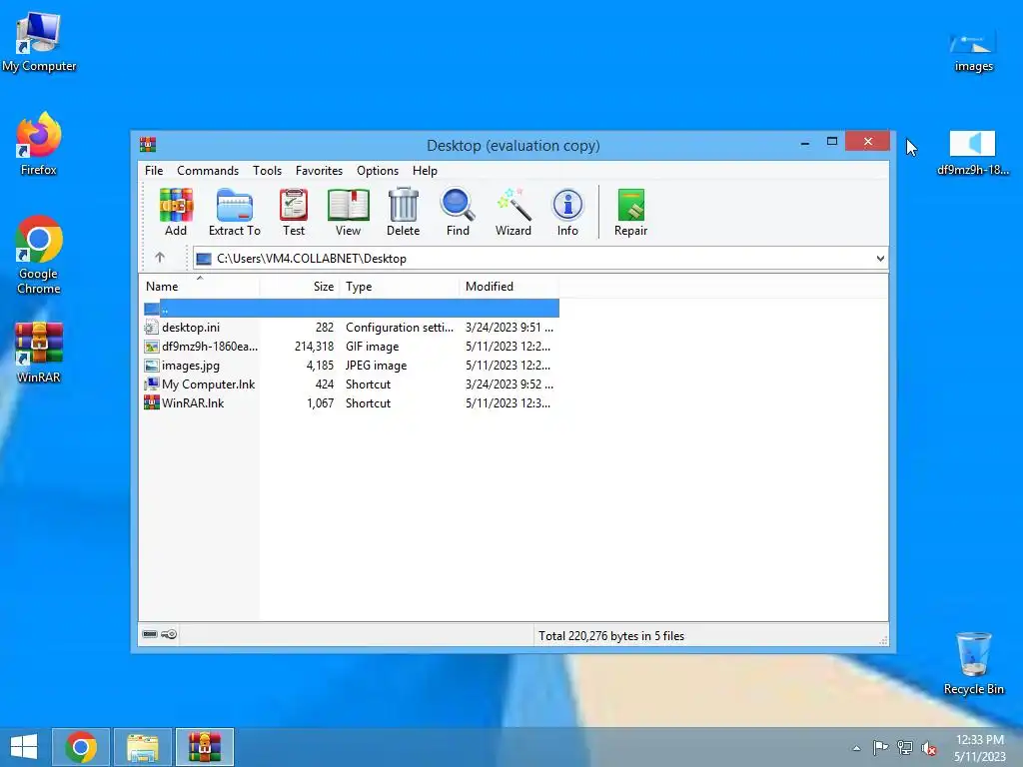This screenshot has width=1023, height=767.
Task: Click the 'Configuration setti...' type cell
Action: pos(400,328)
